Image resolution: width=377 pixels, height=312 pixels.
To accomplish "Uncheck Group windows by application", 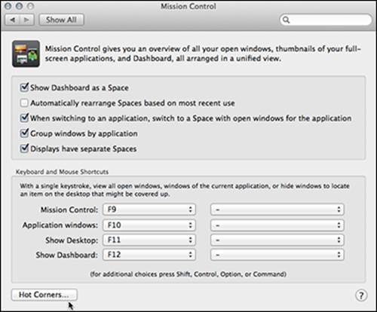I will (24, 133).
